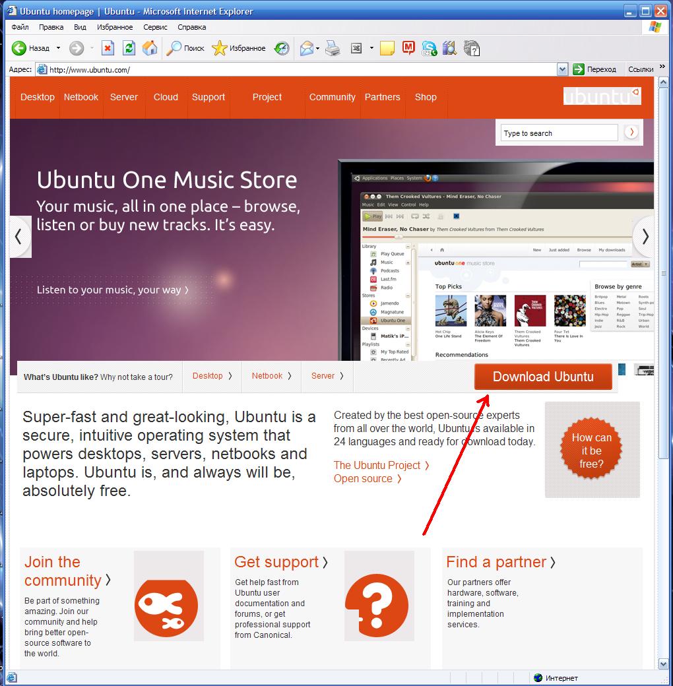Expand the Edit icon dropdown arrow
Screen dimensions: 673x686
click(371, 48)
